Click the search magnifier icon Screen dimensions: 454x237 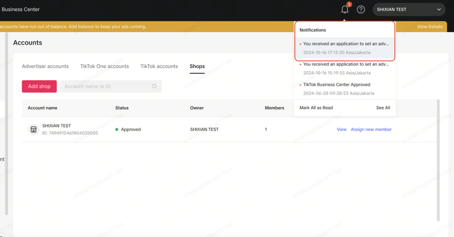[154, 86]
